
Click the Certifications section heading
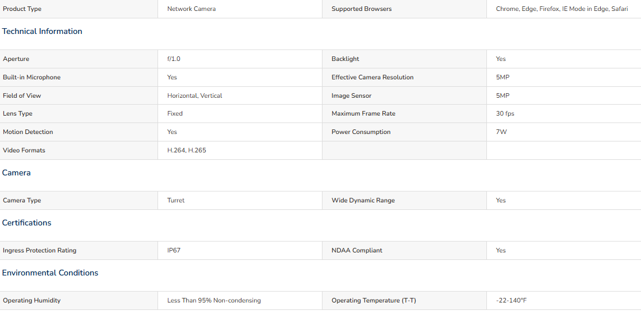(26, 223)
